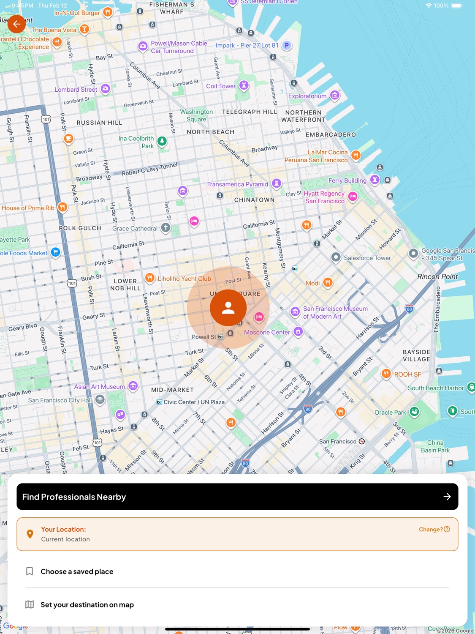Viewport: 475px width, 634px height.
Task: Tap the Washington Square label
Action: pos(196,115)
